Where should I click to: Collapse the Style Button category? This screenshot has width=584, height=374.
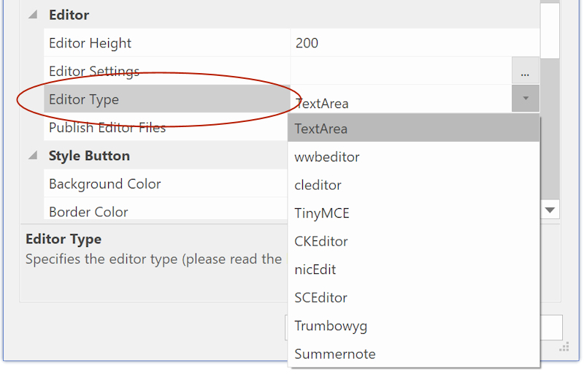33,156
